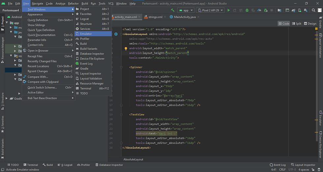Screen dimensions: 323x172
Task: Click the Search Everywhere magnifier icon
Action: point(313,10)
